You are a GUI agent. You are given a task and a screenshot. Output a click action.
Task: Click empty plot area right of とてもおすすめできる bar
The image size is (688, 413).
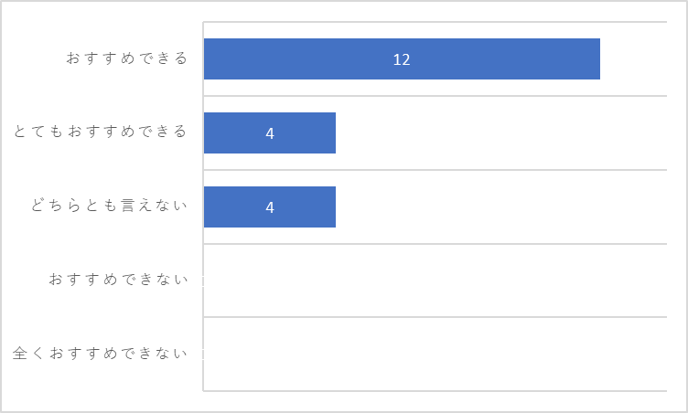coord(501,132)
